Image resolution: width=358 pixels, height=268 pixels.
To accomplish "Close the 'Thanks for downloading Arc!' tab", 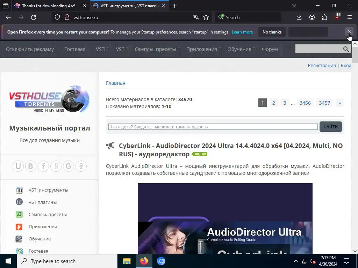I will tap(85, 6).
